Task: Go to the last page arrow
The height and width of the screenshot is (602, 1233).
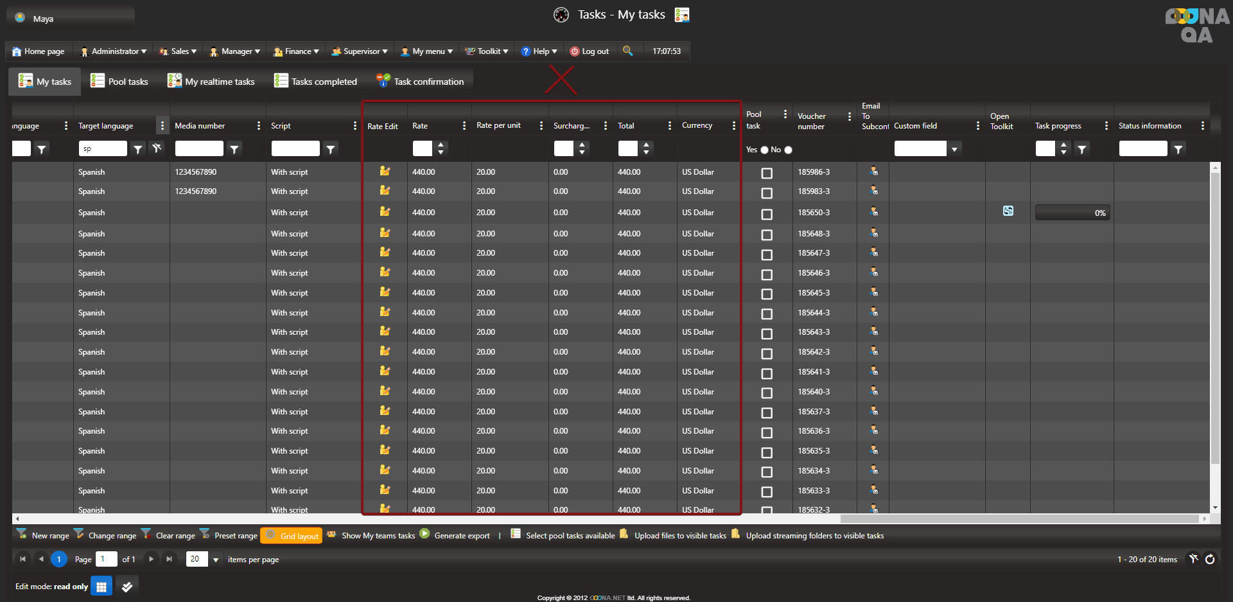Action: [169, 559]
